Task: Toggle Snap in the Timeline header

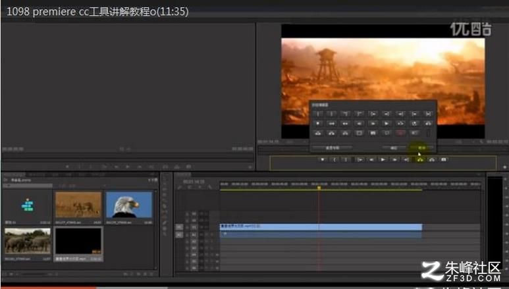Action: (190, 187)
